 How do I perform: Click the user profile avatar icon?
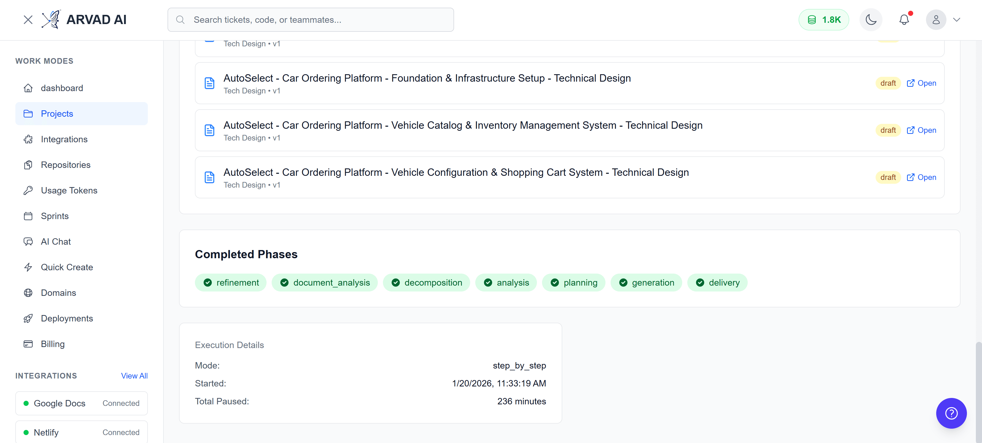pyautogui.click(x=936, y=19)
